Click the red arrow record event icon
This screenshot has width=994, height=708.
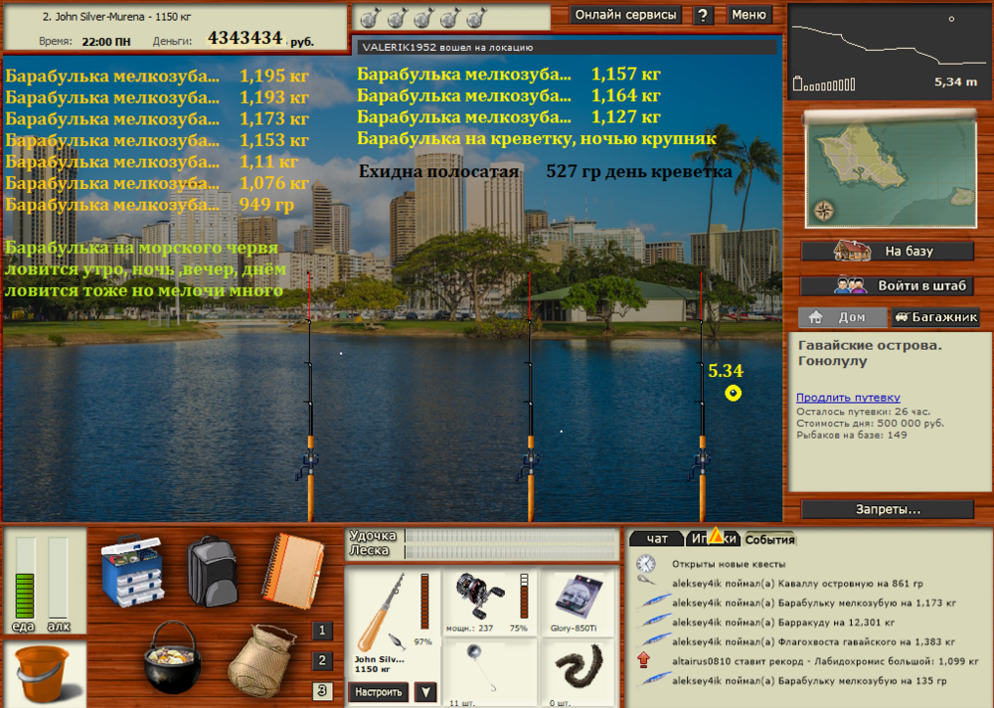click(644, 660)
